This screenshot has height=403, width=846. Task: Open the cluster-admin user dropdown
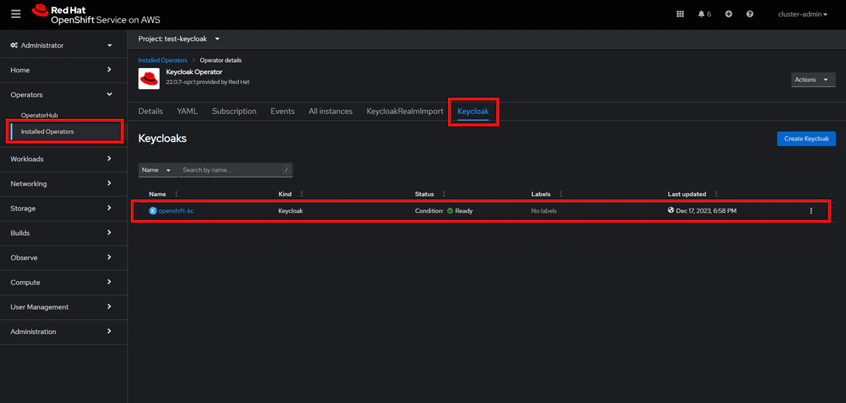point(802,14)
